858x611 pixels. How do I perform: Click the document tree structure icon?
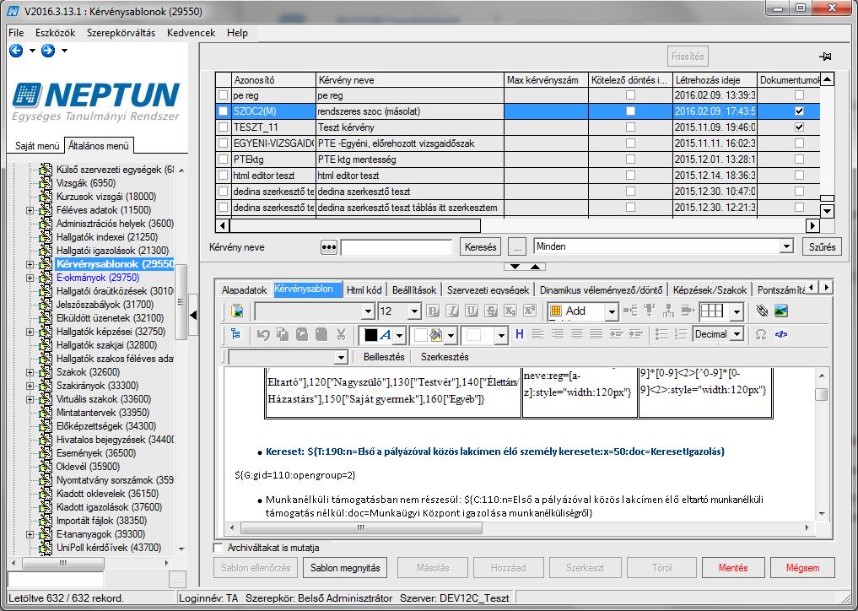coord(235,334)
